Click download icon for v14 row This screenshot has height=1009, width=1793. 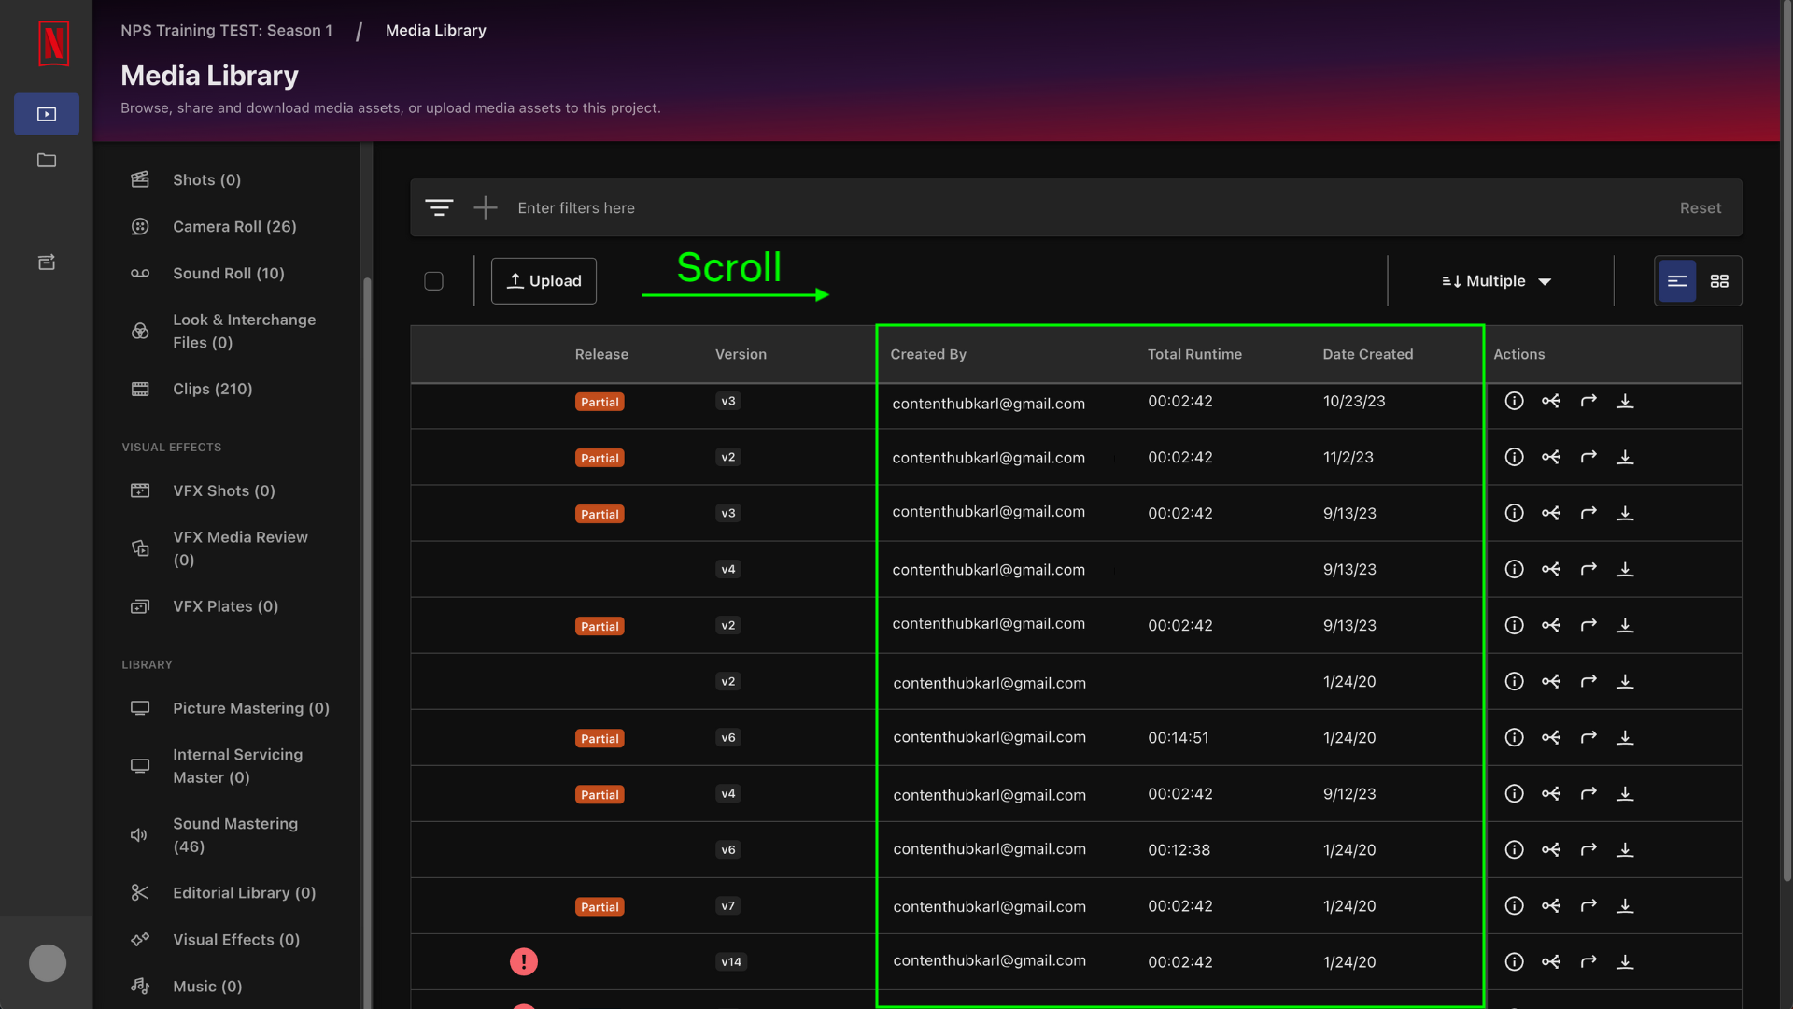pos(1625,961)
